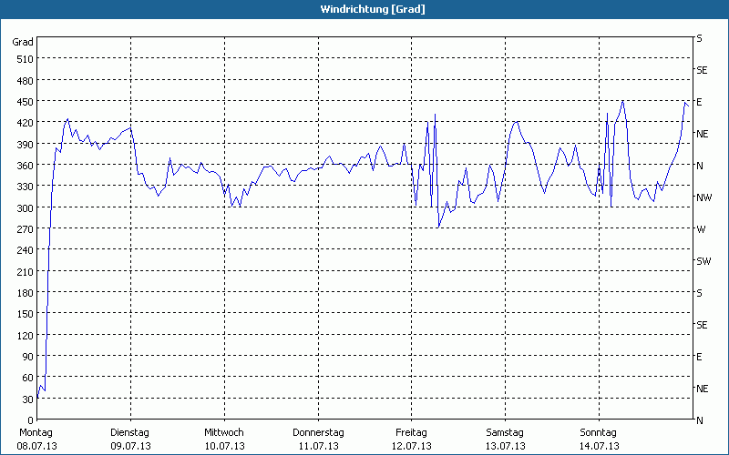This screenshot has height=455, width=729.
Task: Select the 'E' compass label on the 450 gridline
Action: click(x=699, y=102)
